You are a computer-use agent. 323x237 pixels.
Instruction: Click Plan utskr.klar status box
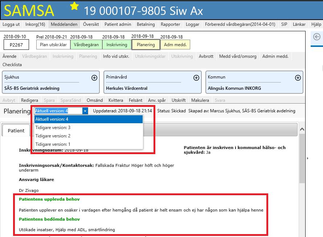[x=53, y=45]
